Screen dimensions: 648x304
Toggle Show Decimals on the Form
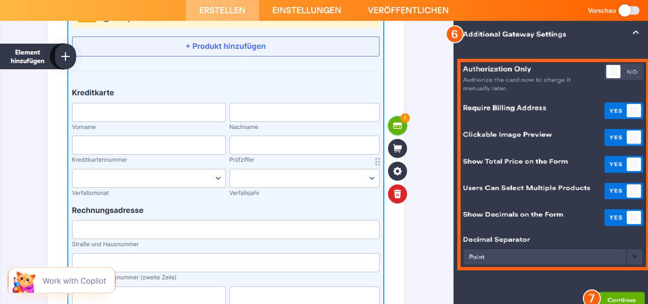624,217
